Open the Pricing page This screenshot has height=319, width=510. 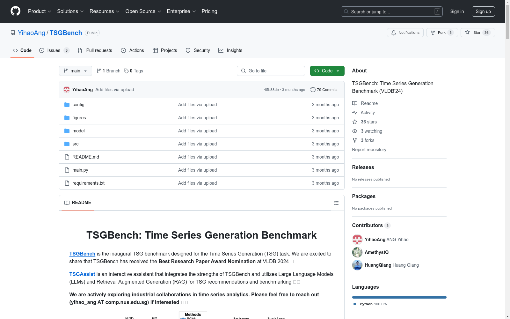tap(209, 11)
